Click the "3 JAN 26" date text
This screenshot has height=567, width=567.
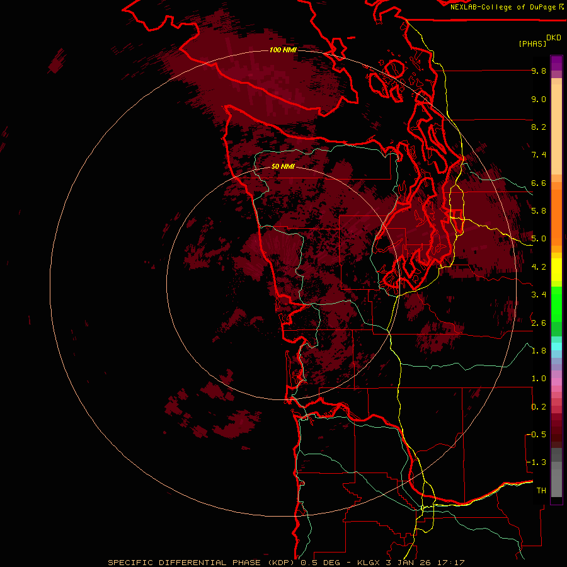[x=408, y=563]
